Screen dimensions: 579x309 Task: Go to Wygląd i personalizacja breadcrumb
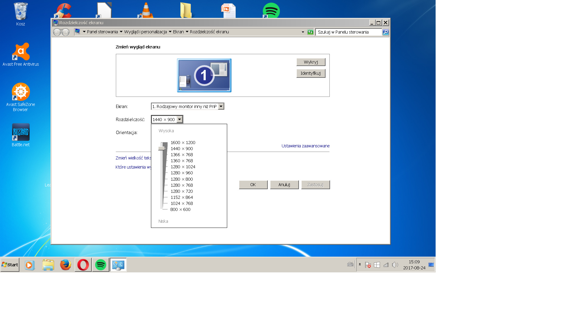pos(146,32)
